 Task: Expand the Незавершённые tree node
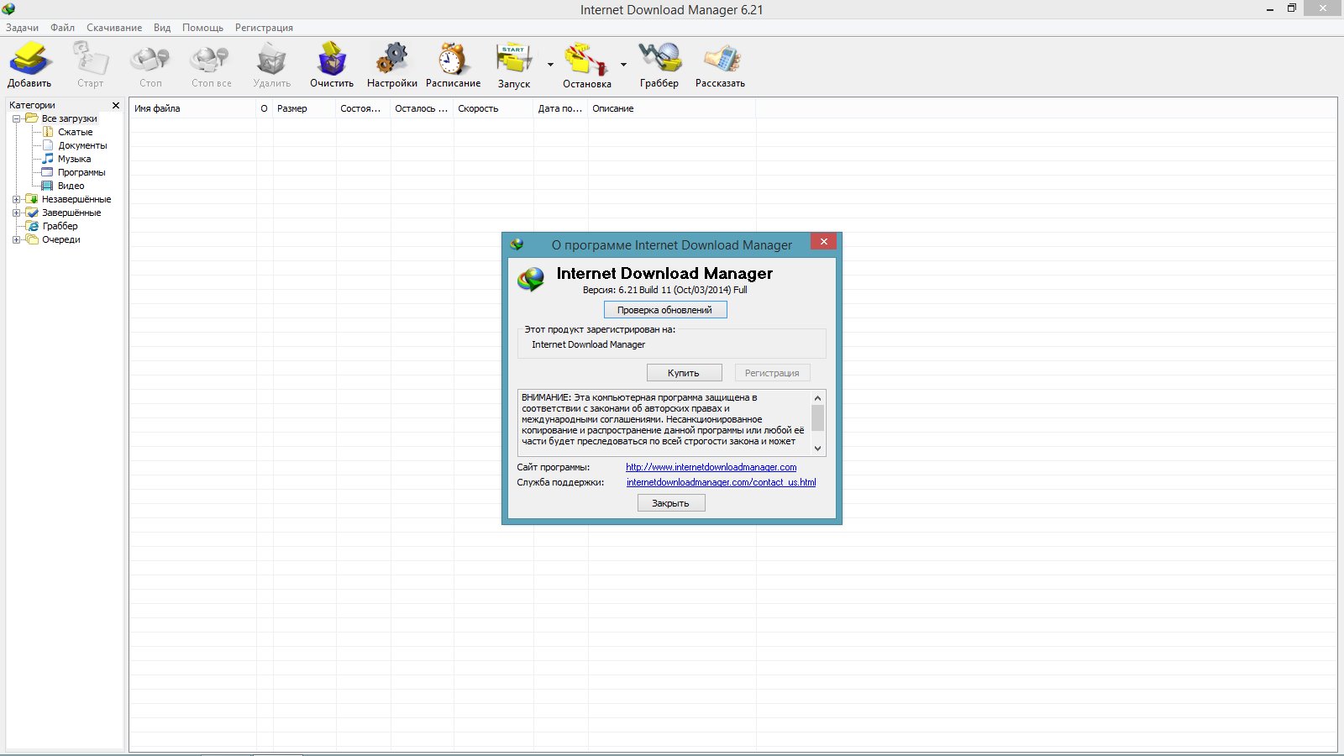[x=16, y=199]
